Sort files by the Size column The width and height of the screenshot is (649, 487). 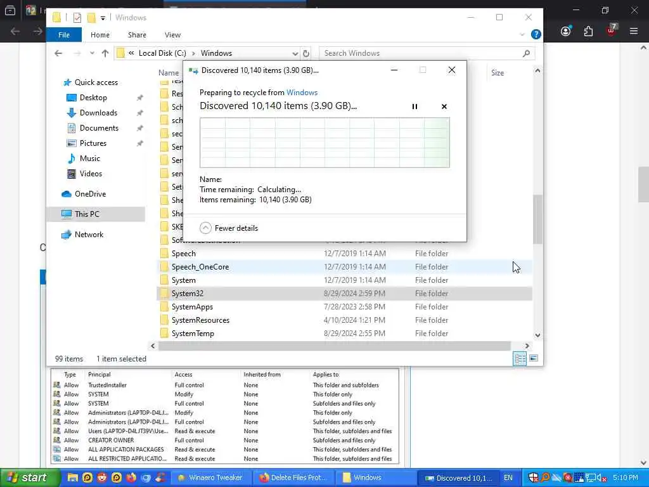pyautogui.click(x=498, y=73)
